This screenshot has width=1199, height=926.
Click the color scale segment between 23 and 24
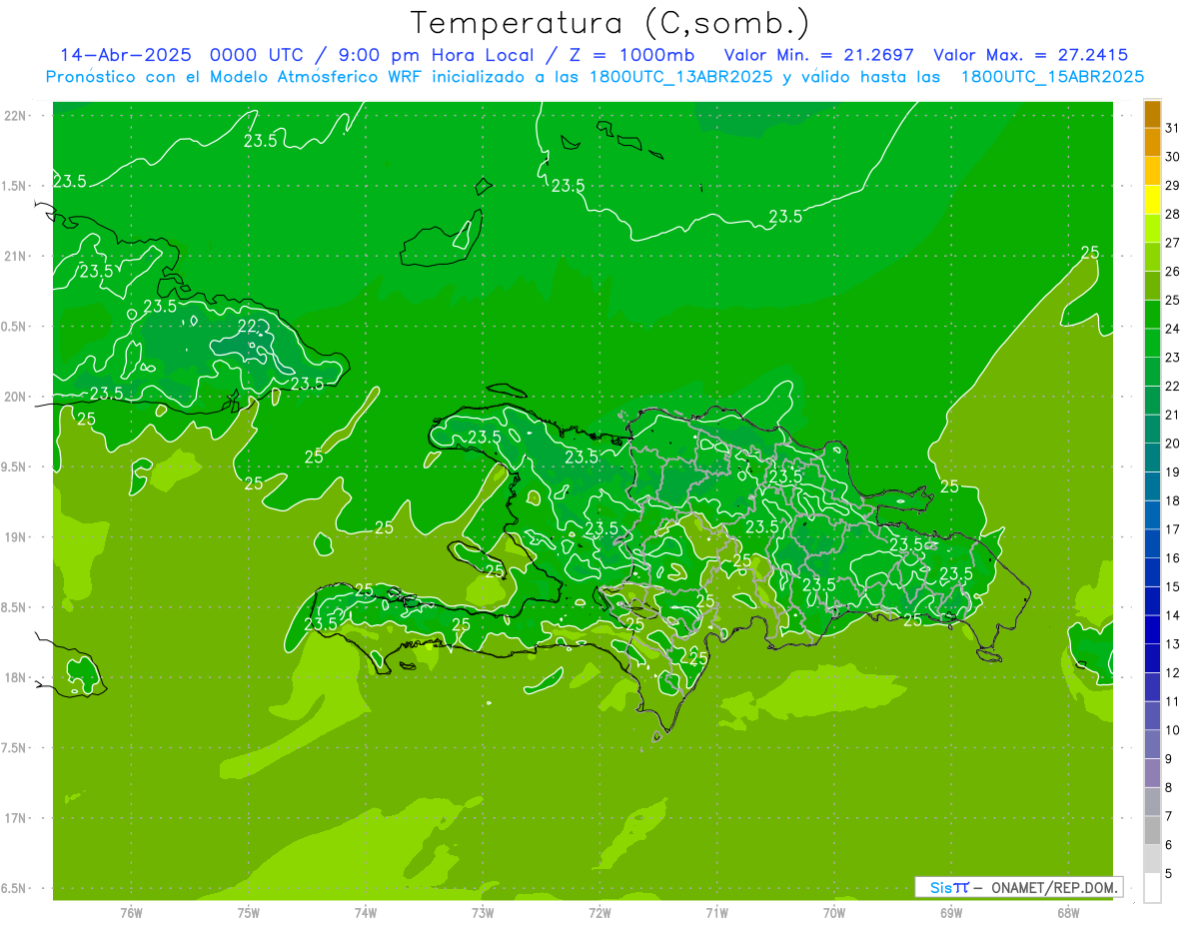point(1152,344)
